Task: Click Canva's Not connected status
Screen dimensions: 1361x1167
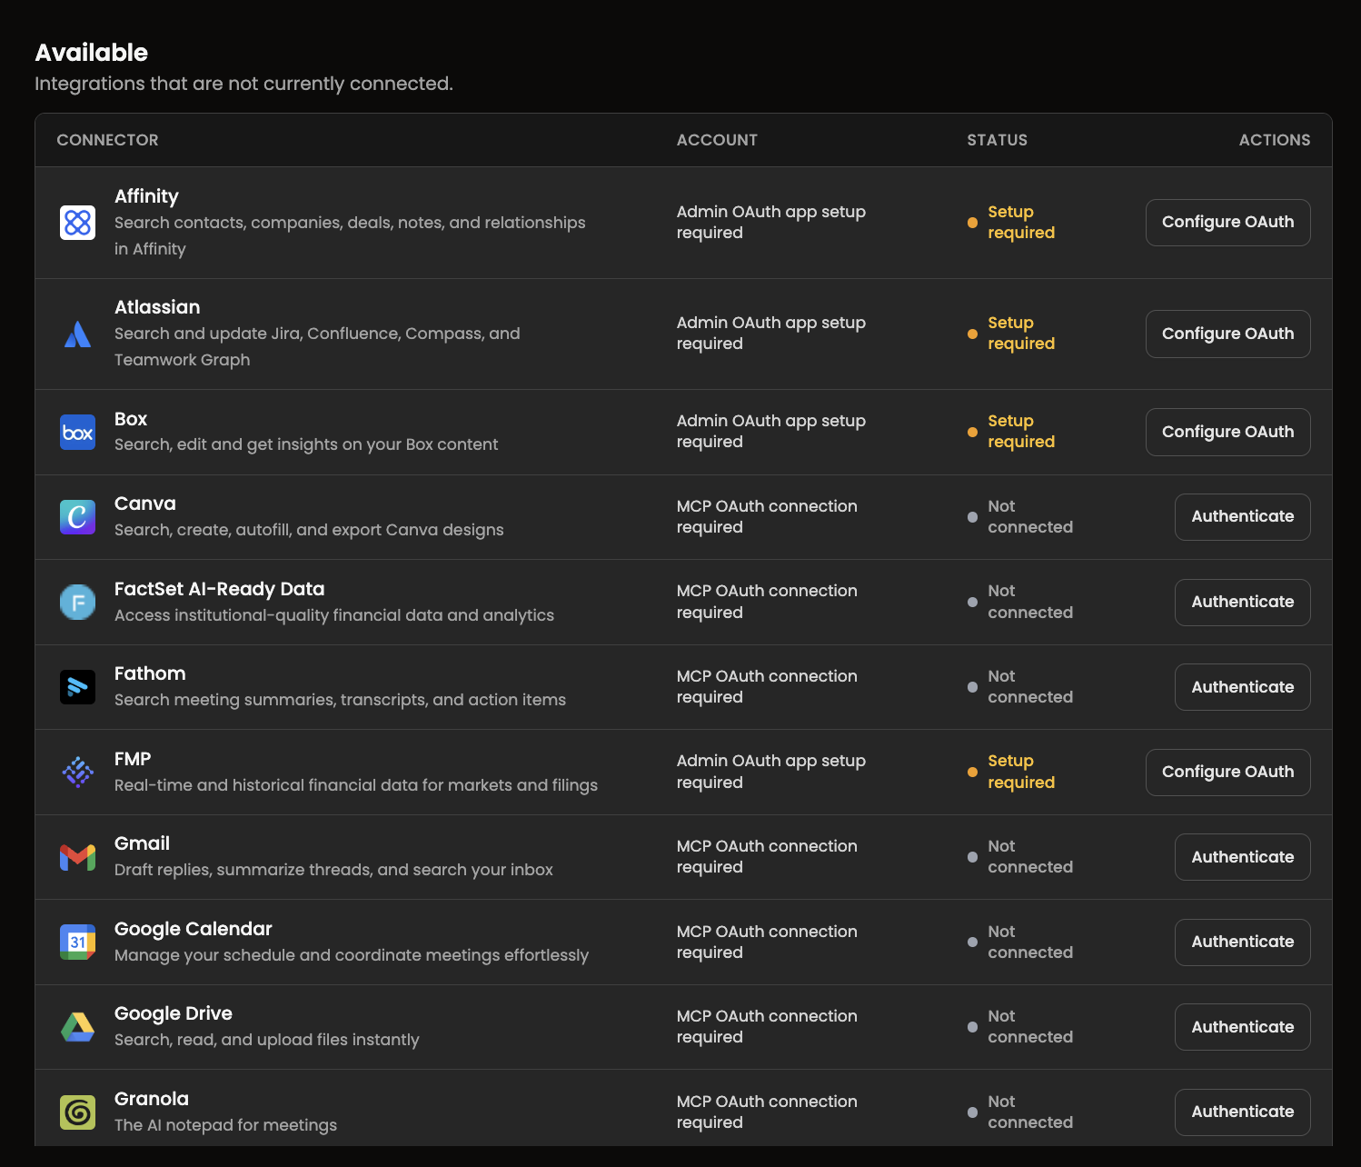Action: [x=1020, y=516]
